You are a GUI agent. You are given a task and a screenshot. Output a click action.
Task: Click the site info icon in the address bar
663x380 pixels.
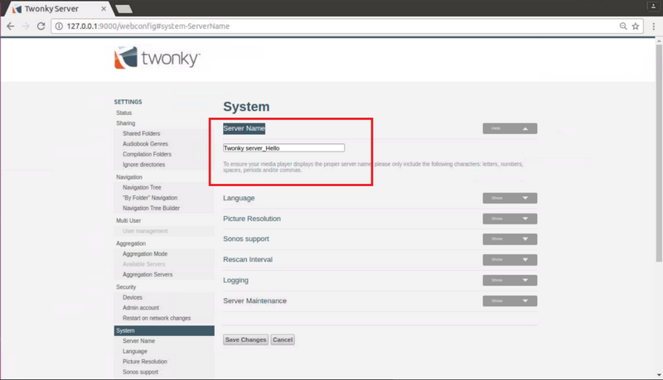tap(59, 26)
